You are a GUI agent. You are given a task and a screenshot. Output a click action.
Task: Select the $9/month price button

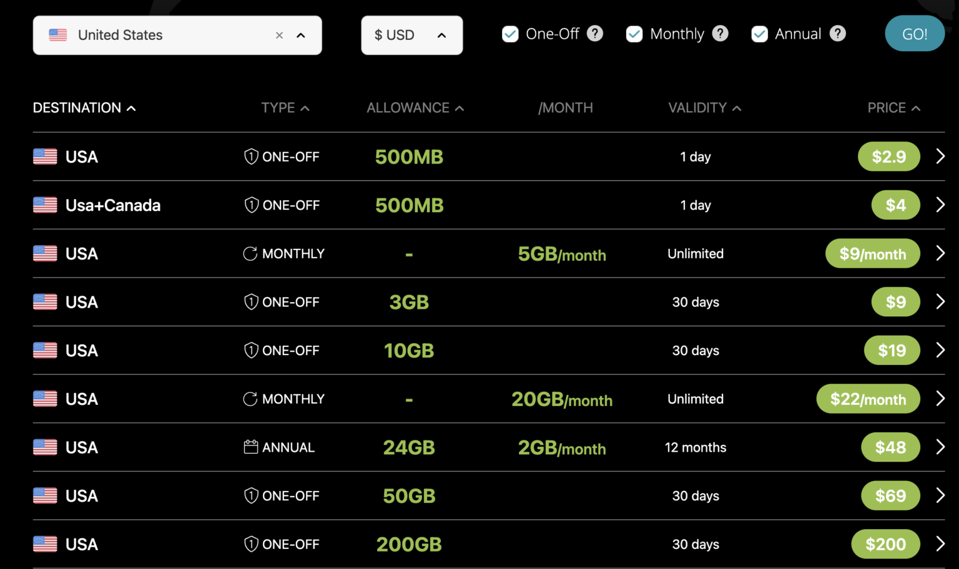click(x=872, y=254)
